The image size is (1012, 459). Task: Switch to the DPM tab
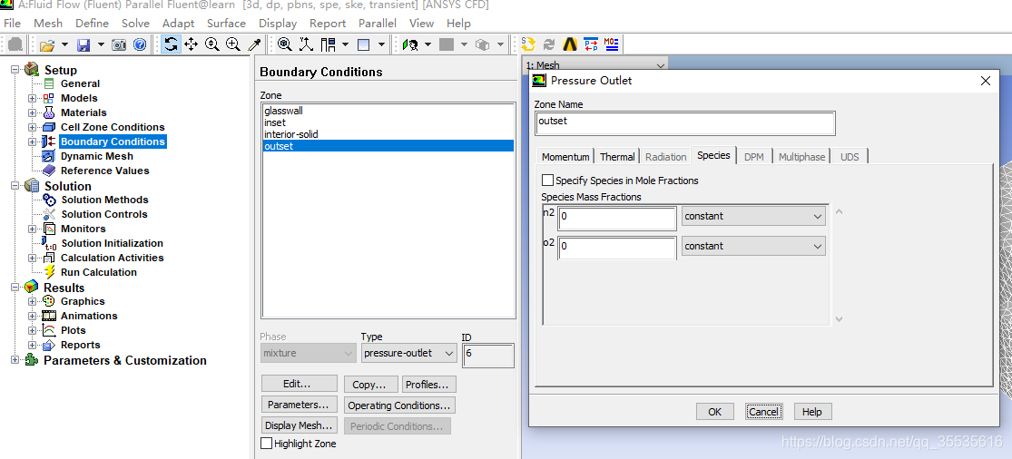(754, 157)
